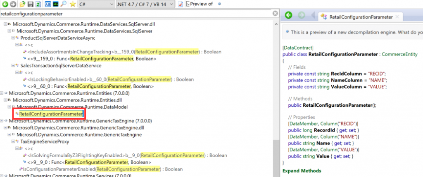Click the tree scrollbar up arrow
The height and width of the screenshot is (177, 423).
(276, 24)
